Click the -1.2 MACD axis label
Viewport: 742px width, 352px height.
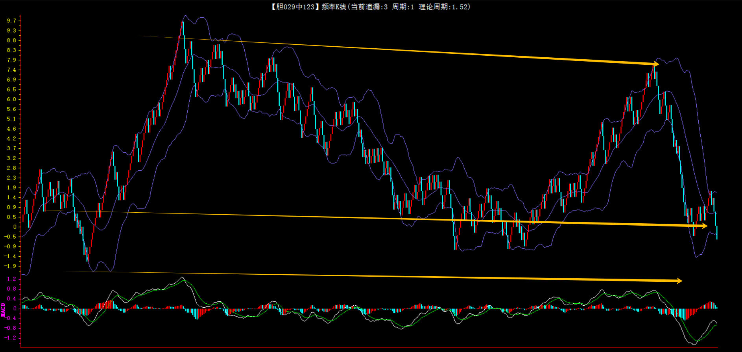coord(11,338)
